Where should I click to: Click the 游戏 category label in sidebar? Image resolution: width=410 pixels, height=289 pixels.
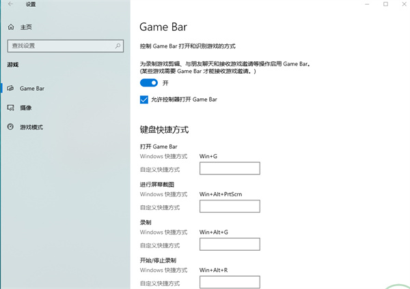pos(13,65)
